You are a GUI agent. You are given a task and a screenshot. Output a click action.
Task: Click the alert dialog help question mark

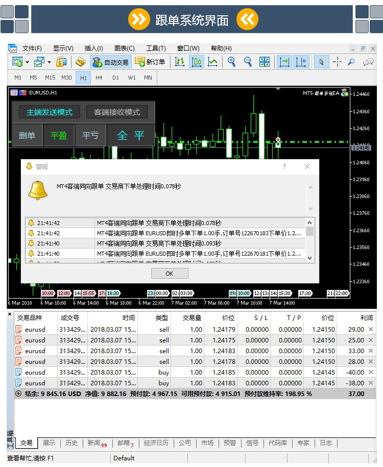284,166
